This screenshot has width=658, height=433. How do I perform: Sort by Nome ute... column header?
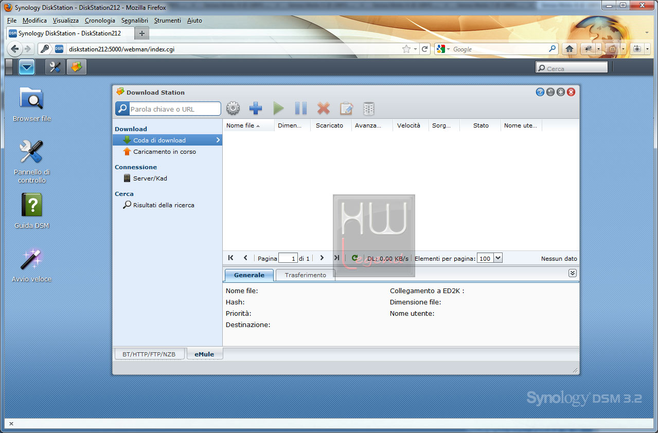(x=522, y=125)
